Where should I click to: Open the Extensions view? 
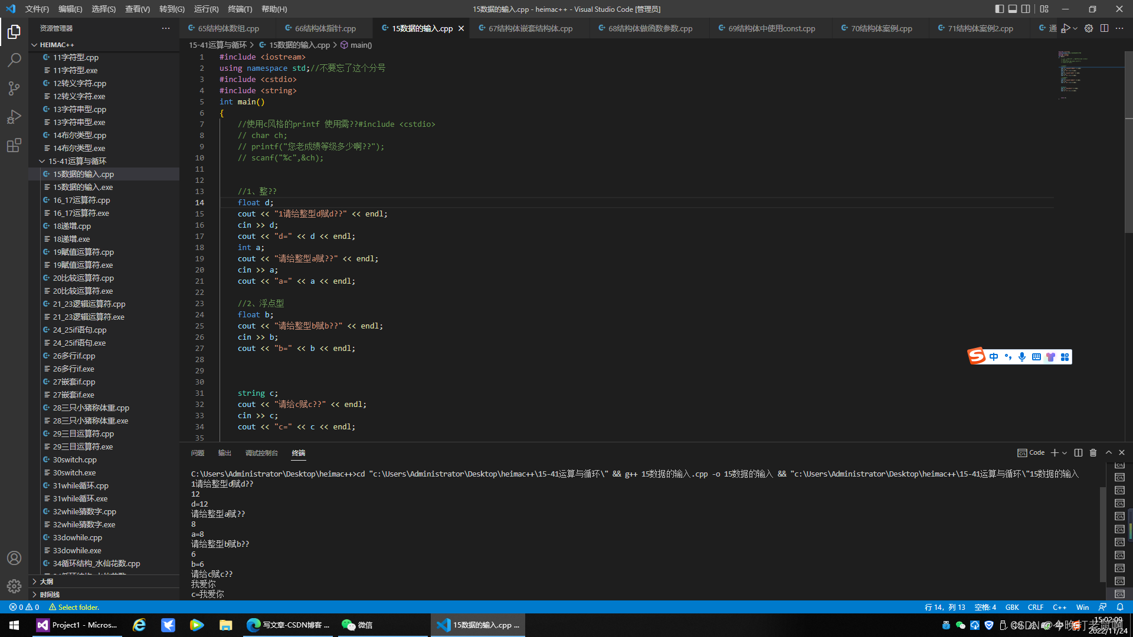(14, 145)
